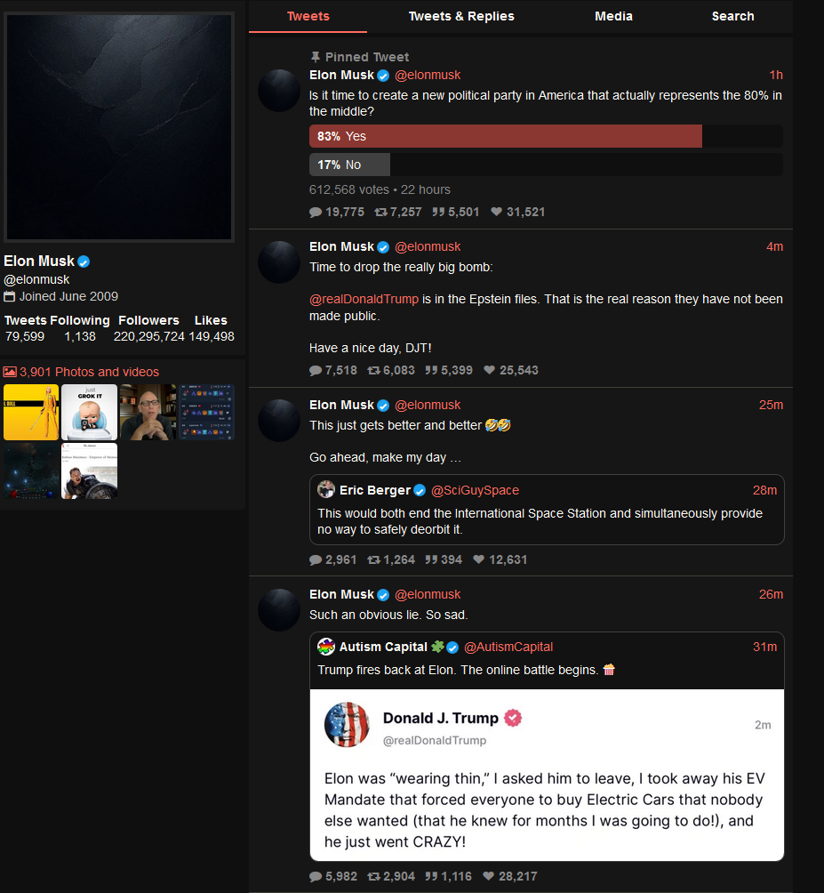
Task: Open the @AutismCapital handle link
Action: click(x=508, y=647)
